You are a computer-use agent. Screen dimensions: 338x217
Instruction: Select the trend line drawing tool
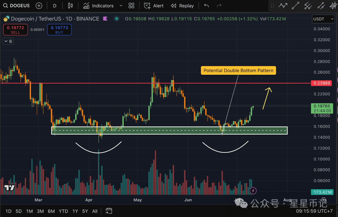pyautogui.click(x=295, y=6)
